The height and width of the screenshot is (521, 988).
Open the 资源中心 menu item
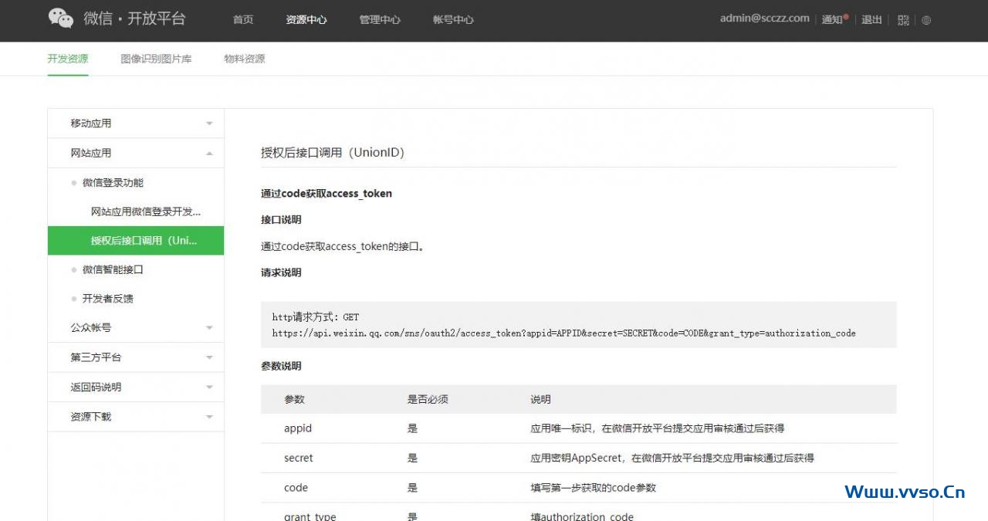click(306, 20)
